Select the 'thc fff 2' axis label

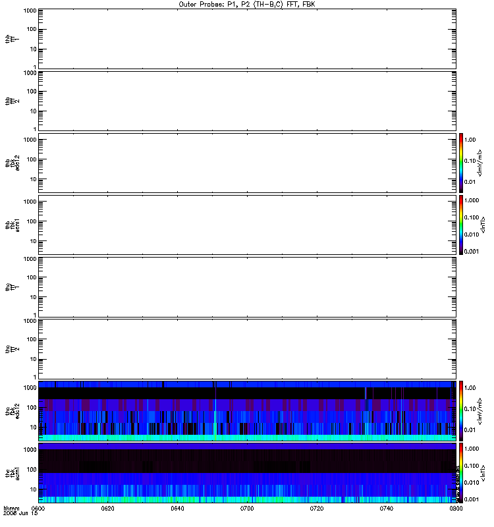point(12,349)
